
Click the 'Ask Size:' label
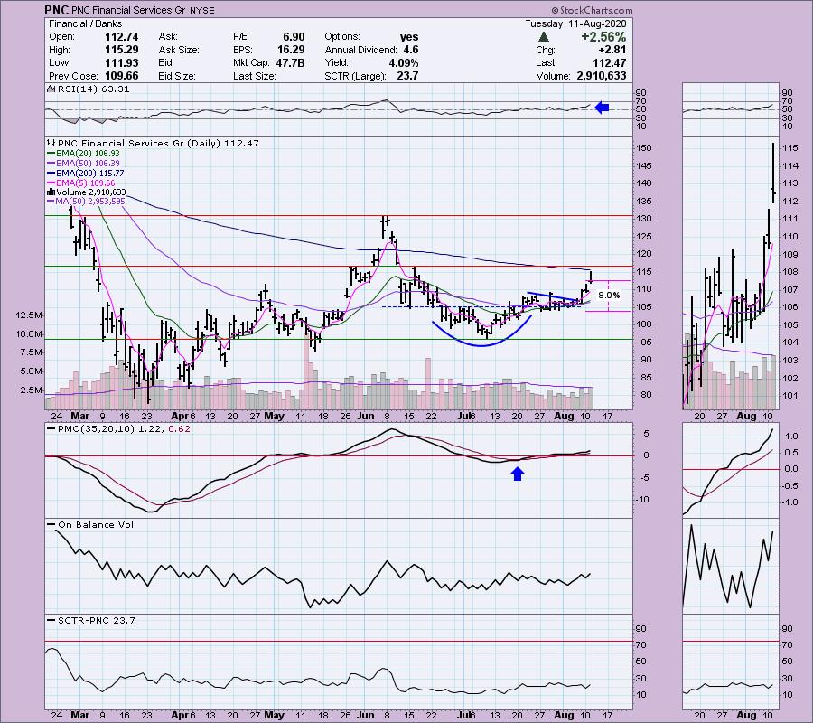(x=179, y=50)
